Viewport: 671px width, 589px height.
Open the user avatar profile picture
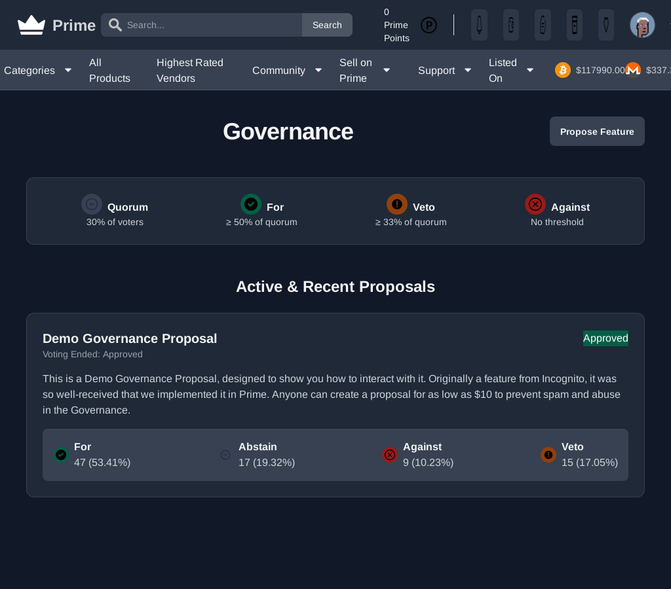(642, 25)
